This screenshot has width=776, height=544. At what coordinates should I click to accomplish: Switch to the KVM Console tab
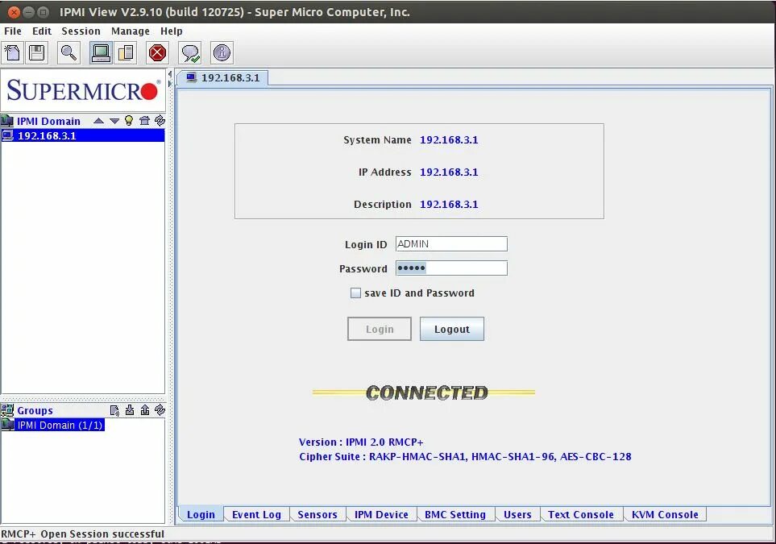pos(665,514)
